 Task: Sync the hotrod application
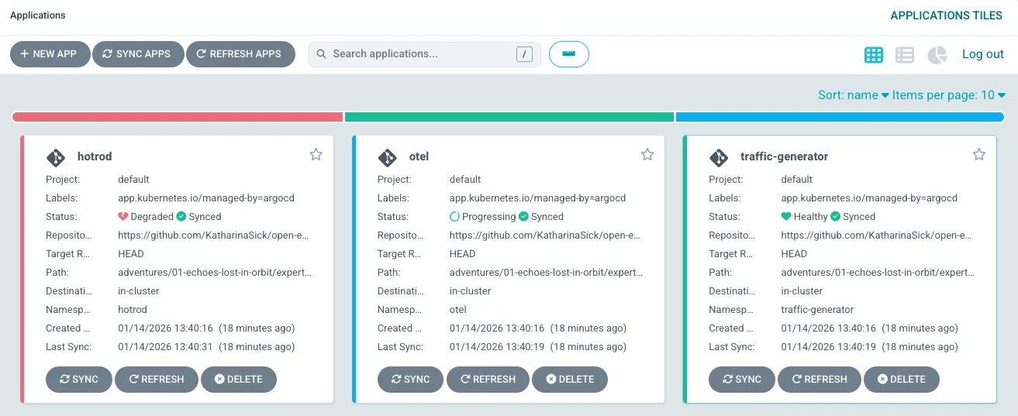[x=79, y=380]
